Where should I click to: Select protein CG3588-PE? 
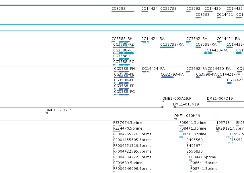(124, 77)
